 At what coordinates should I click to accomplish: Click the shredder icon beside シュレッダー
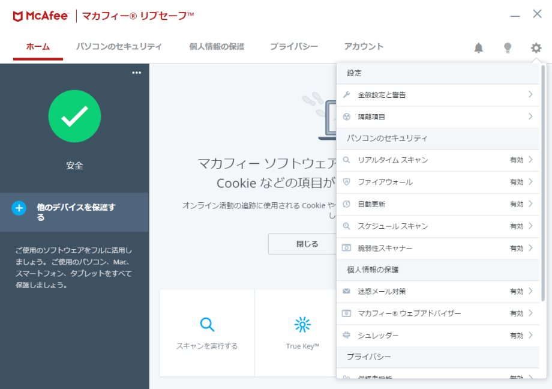pos(347,335)
